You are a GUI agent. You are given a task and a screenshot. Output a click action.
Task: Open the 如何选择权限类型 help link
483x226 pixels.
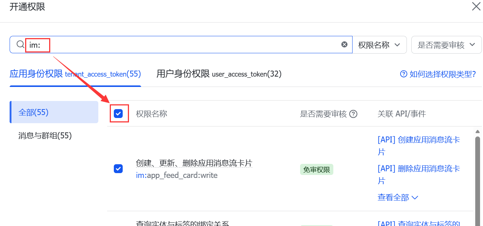pos(442,74)
